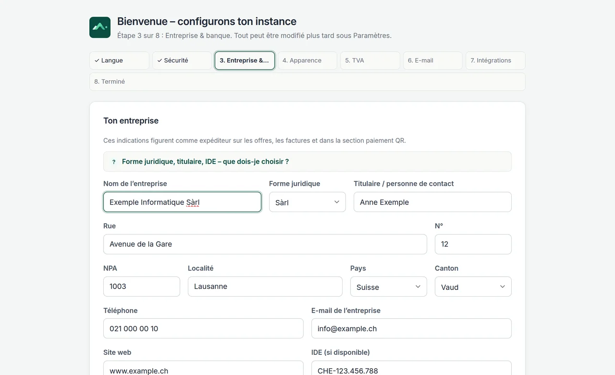Jump to the 6. E-mail step
615x375 pixels.
(433, 61)
